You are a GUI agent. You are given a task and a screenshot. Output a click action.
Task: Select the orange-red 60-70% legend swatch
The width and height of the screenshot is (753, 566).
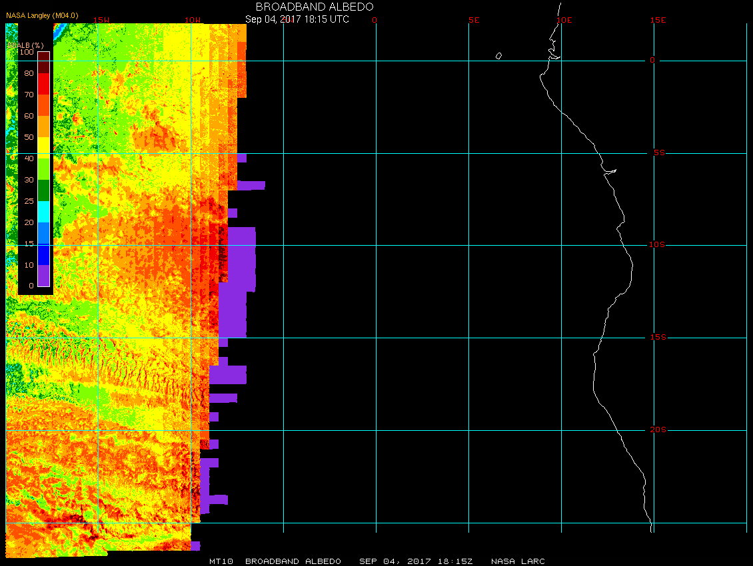tap(44, 105)
